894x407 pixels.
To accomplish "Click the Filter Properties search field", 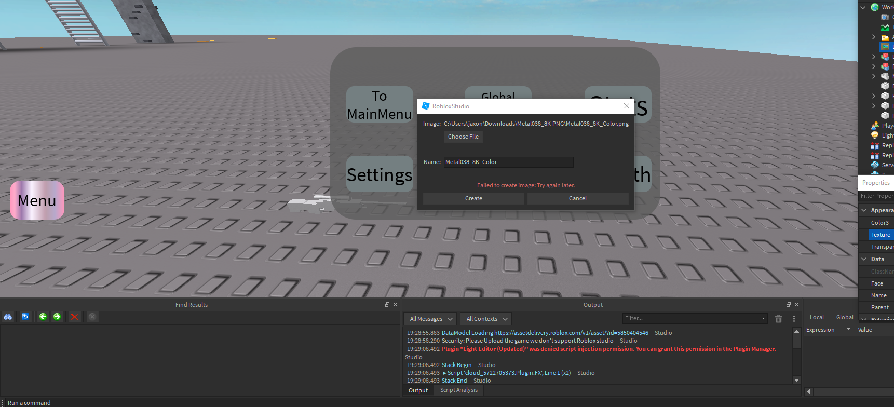I will pyautogui.click(x=876, y=196).
